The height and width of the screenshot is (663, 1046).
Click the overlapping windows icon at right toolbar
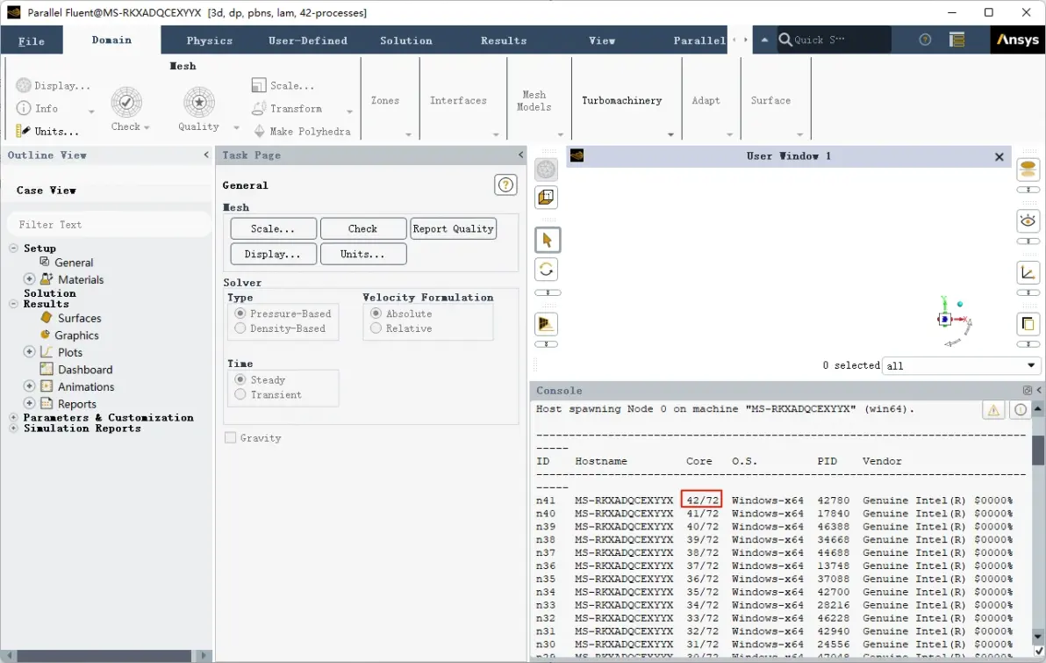coord(1028,325)
